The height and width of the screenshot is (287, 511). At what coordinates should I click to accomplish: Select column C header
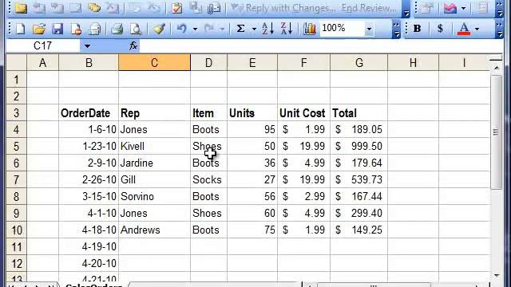(x=154, y=62)
